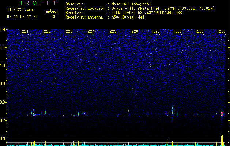This screenshot has width=230, height=146.
Task: Click the Receiving Location label
Action: click(x=85, y=8)
